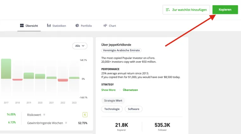Image resolution: width=241 pixels, height=134 pixels.
Task: Click the risk score 4 badge
Action: (85, 115)
